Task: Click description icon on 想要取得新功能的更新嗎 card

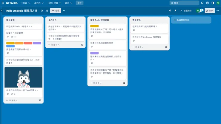Action: click(x=134, y=30)
